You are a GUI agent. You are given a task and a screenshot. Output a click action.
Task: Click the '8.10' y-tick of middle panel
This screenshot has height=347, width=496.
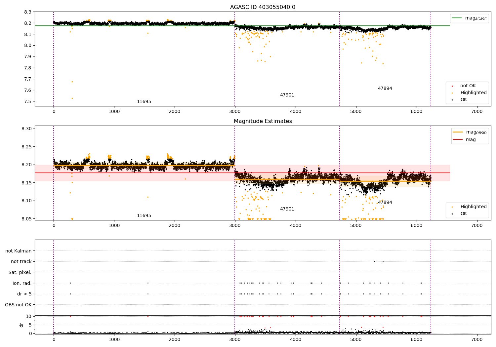point(26,201)
